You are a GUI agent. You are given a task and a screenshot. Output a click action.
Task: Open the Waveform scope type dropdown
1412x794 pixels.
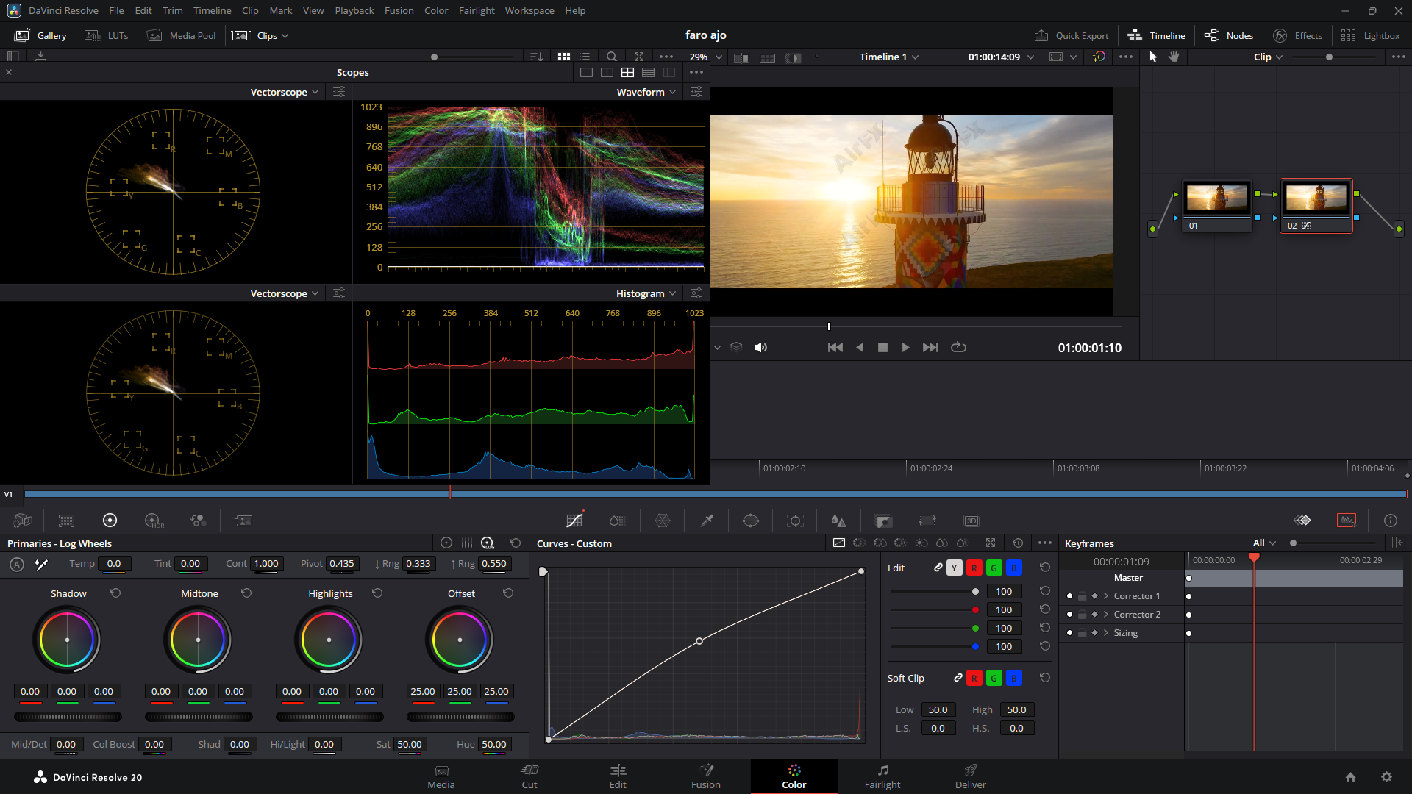click(x=646, y=92)
